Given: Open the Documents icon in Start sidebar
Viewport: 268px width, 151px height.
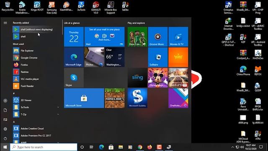Looking at the screenshot, I should pyautogui.click(x=5, y=110).
